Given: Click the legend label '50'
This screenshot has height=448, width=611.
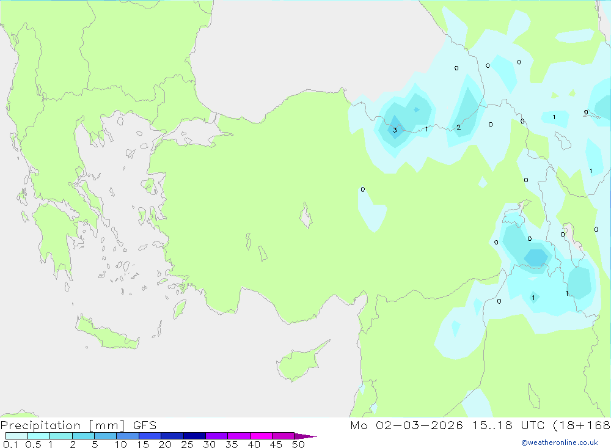Looking at the screenshot, I should coord(298,444).
